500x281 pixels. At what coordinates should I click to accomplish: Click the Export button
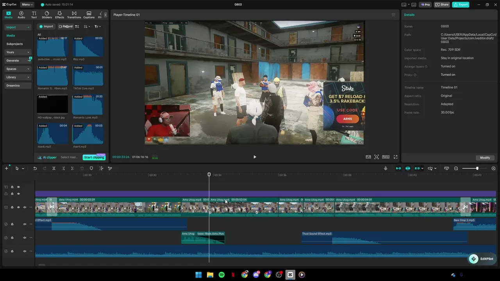pyautogui.click(x=461, y=5)
